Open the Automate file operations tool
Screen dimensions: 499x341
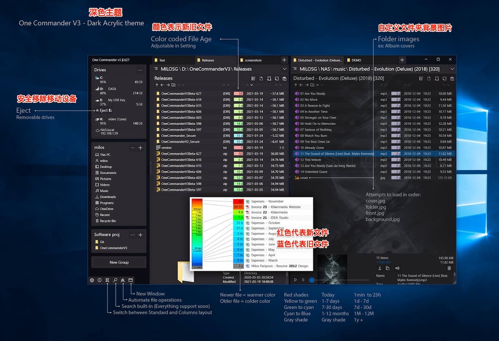click(123, 280)
